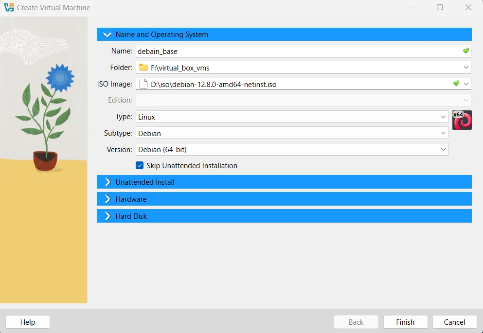The height and width of the screenshot is (333, 483).
Task: Click the VirtualBox logo in title bar
Action: [x=9, y=7]
